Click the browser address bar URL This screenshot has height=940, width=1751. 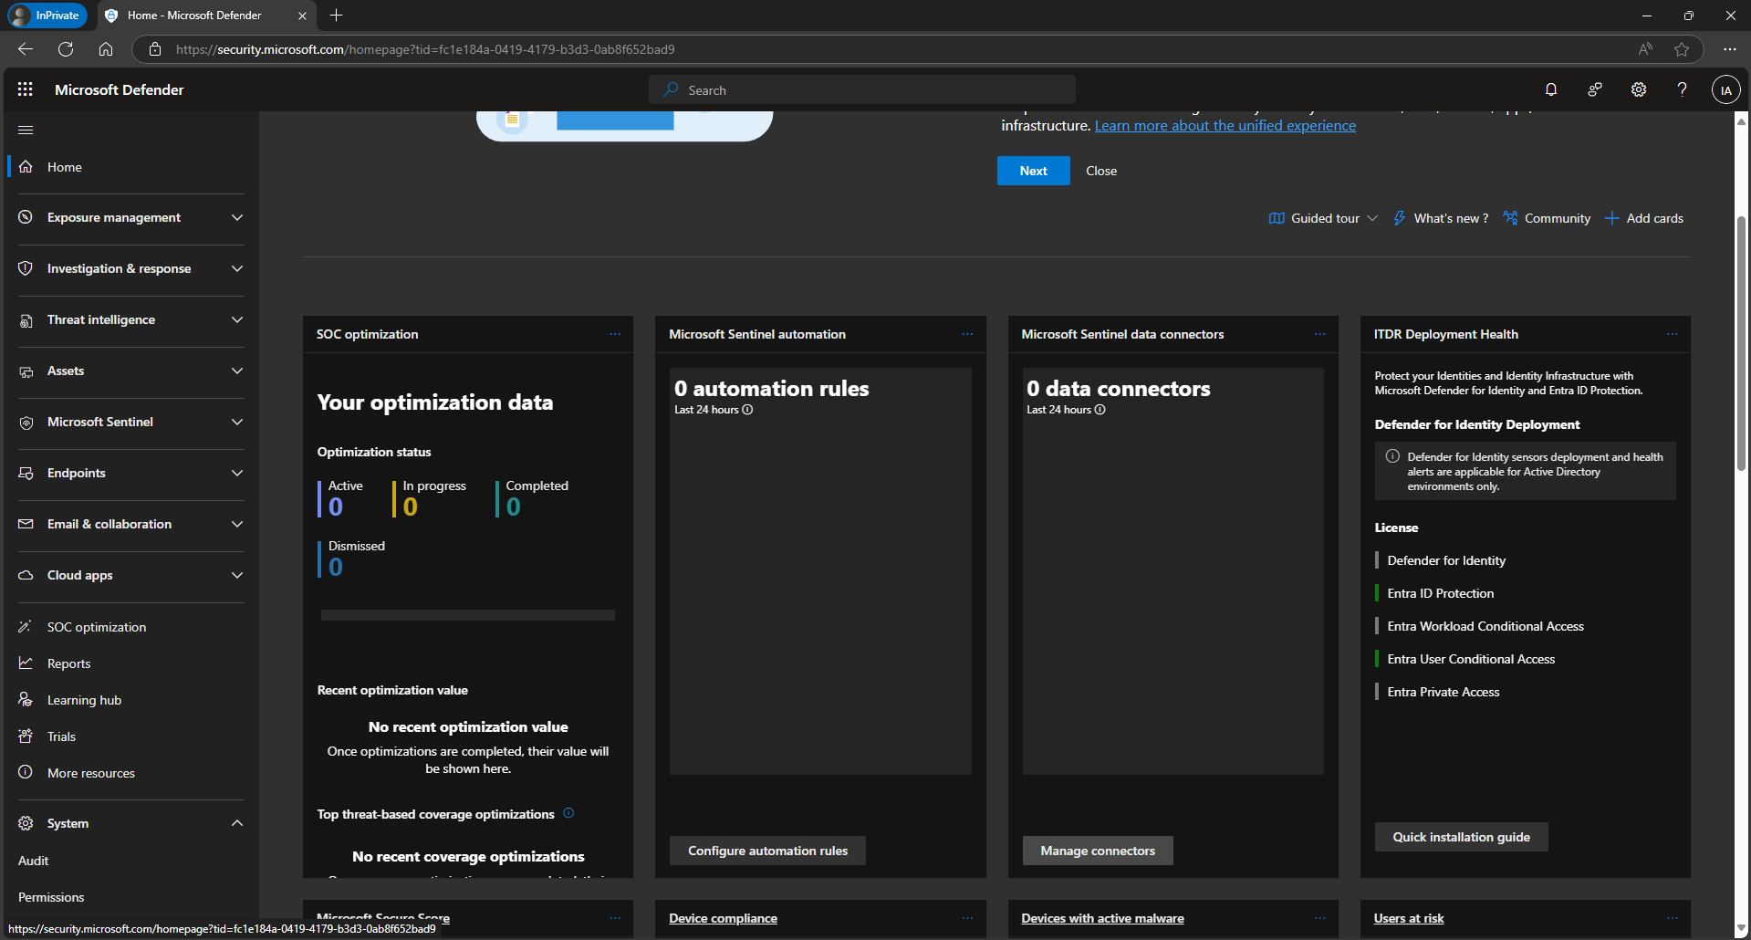[x=425, y=49]
